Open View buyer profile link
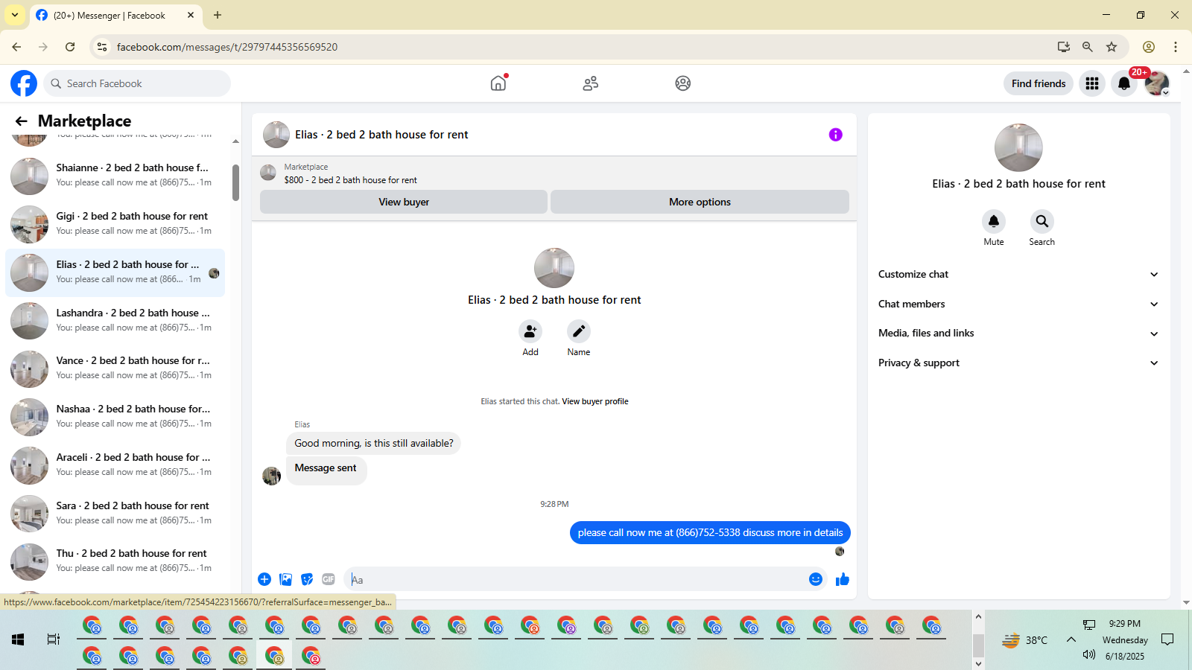Image resolution: width=1192 pixels, height=670 pixels. 595,401
